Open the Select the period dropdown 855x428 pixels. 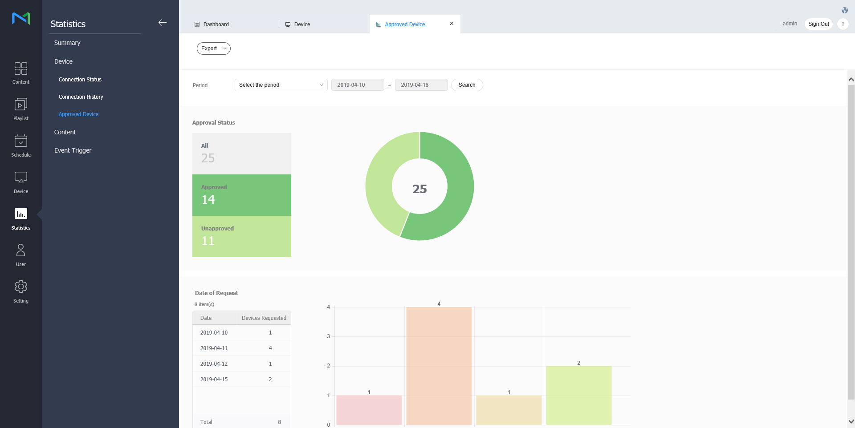pyautogui.click(x=281, y=85)
